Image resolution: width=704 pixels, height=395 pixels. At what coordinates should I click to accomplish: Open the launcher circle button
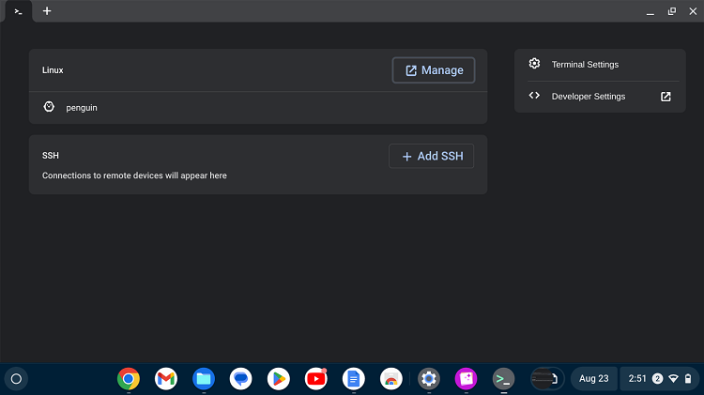[16, 379]
